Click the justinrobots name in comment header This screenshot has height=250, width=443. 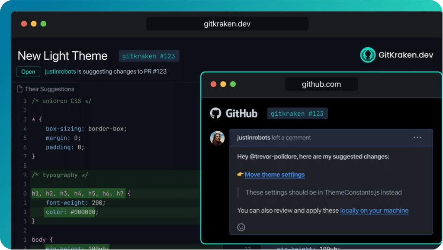point(254,138)
